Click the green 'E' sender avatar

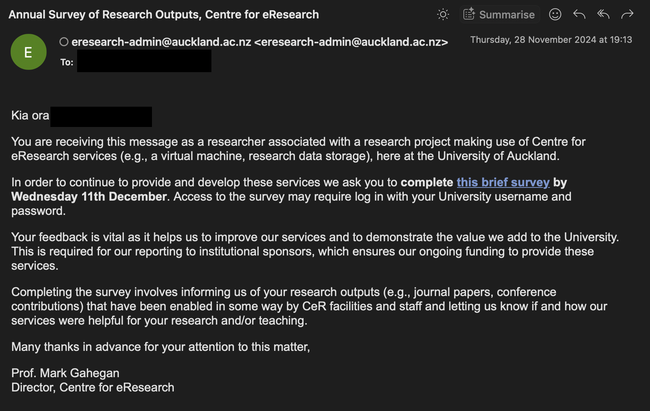[x=29, y=52]
